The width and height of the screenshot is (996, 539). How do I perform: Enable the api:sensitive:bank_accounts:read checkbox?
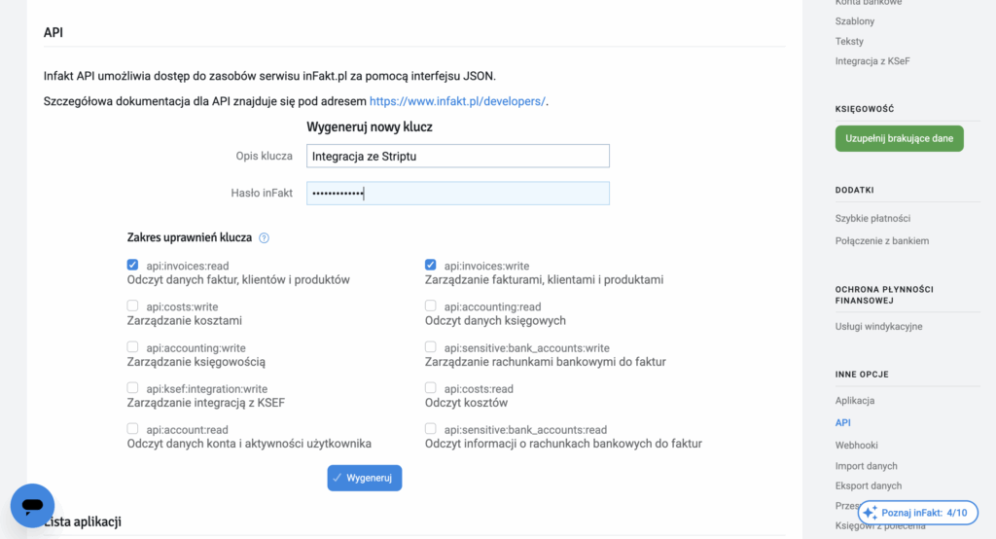(x=430, y=429)
